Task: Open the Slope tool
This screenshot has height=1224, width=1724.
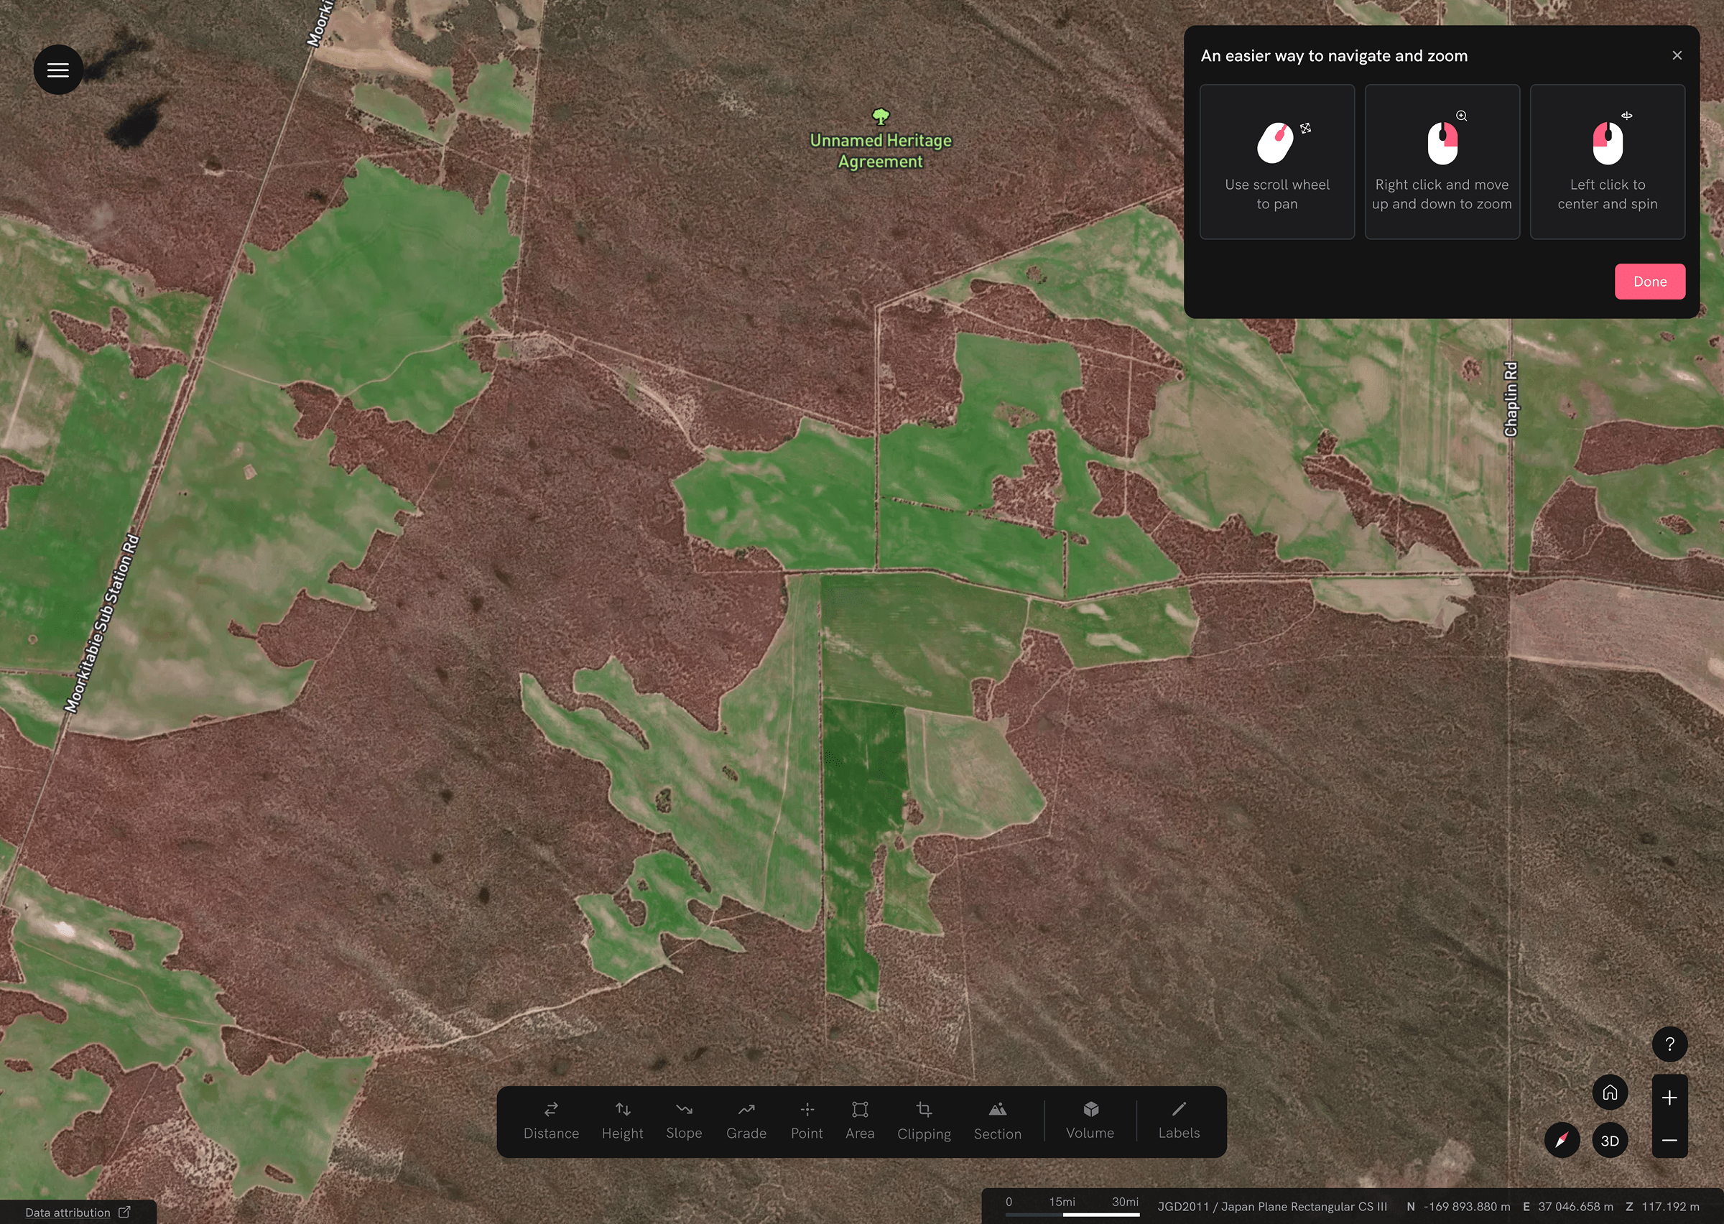Action: click(683, 1121)
